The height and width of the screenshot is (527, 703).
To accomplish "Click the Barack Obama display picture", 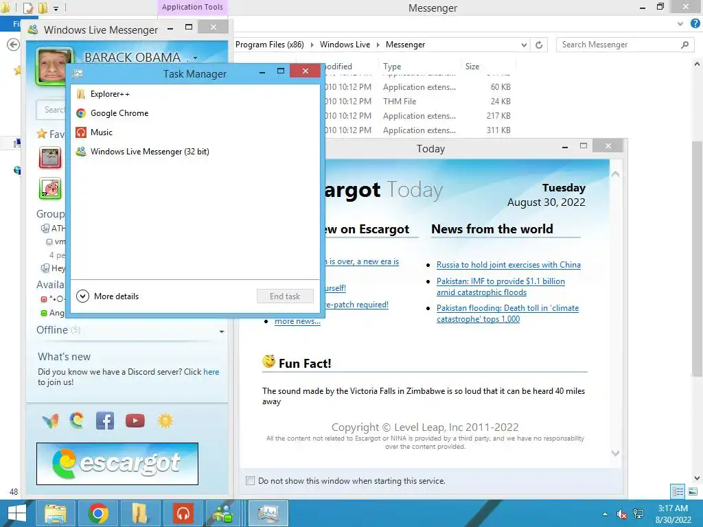I will pyautogui.click(x=54, y=66).
